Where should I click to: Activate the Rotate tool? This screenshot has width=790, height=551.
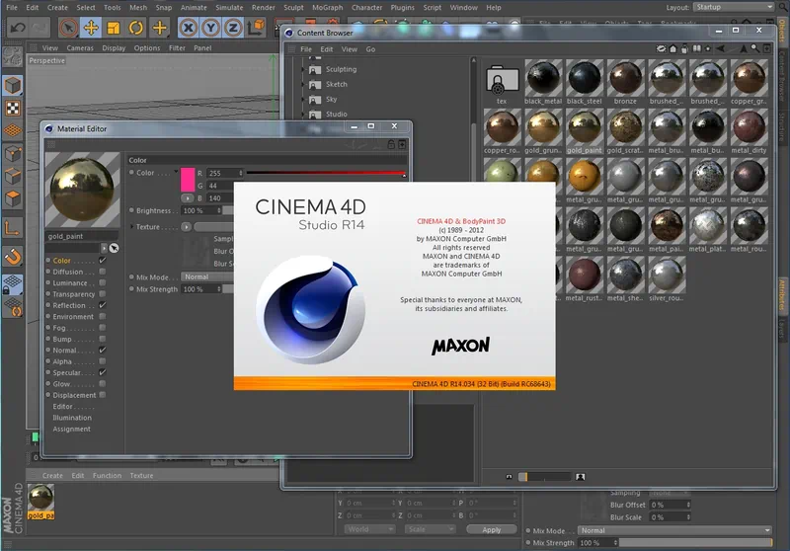136,28
